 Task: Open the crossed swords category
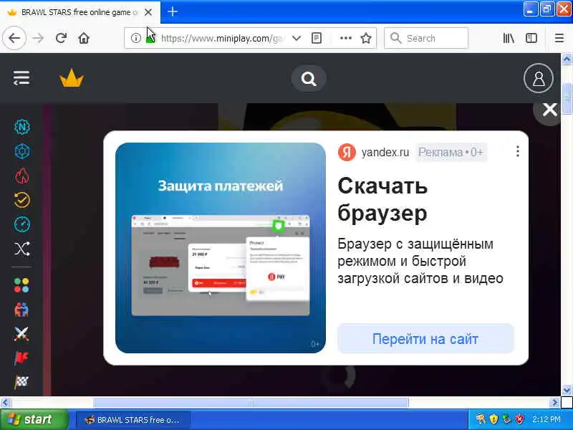pyautogui.click(x=21, y=334)
